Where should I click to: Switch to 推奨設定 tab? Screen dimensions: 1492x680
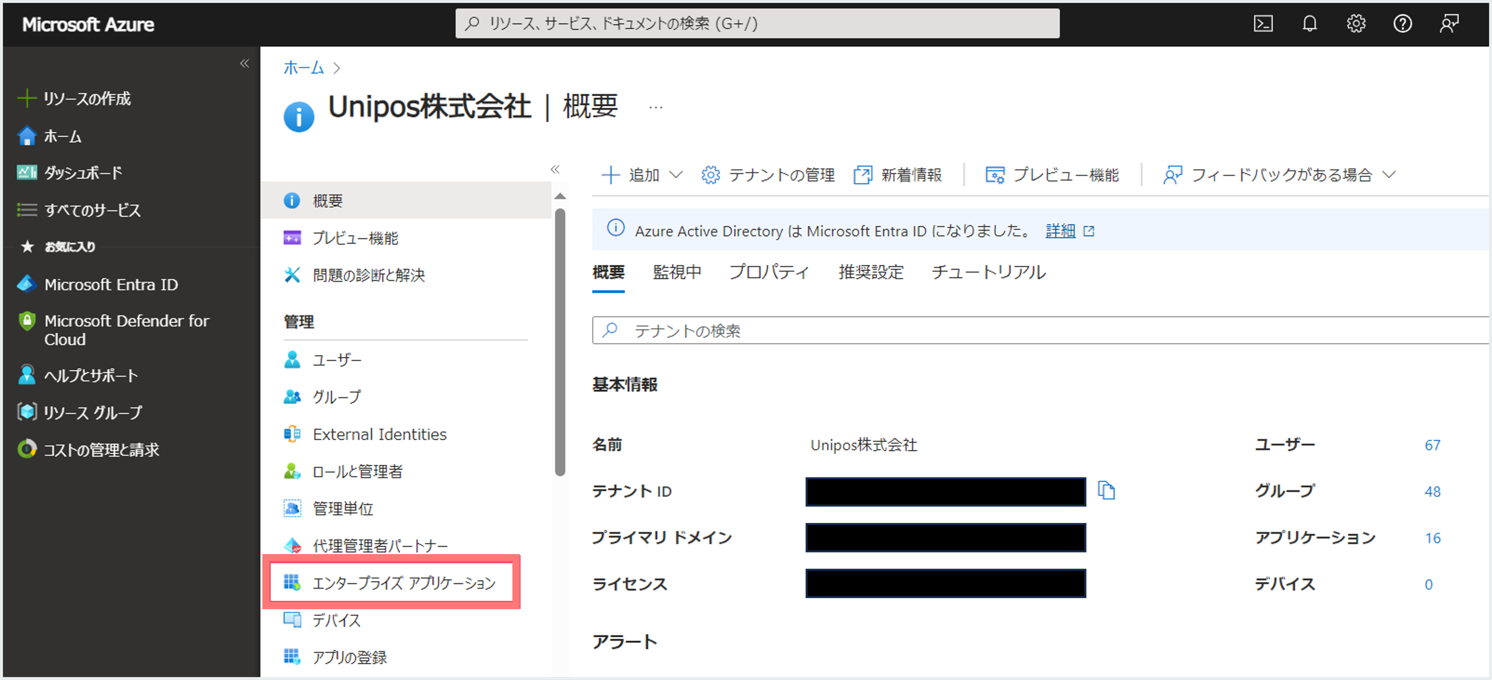(x=871, y=272)
